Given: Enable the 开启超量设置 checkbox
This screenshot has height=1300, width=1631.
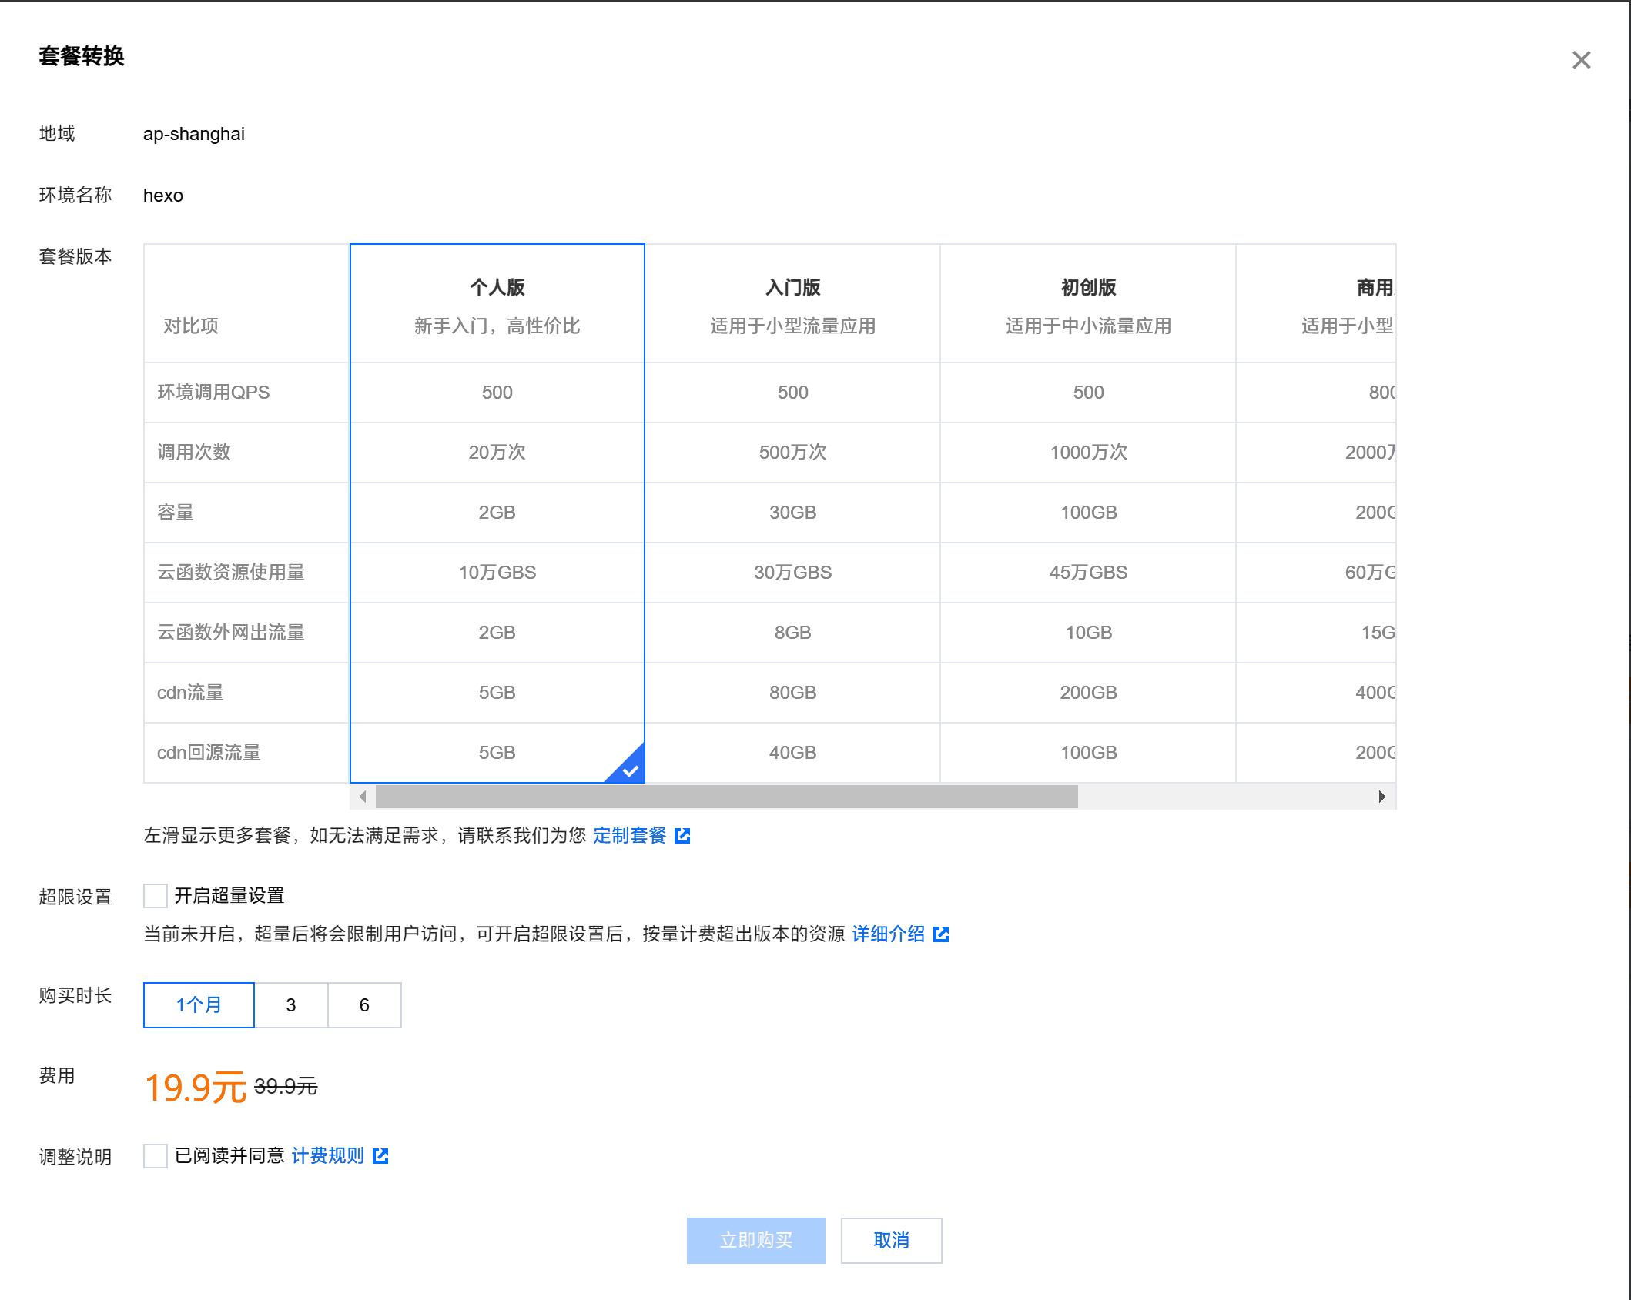Looking at the screenshot, I should (x=156, y=896).
